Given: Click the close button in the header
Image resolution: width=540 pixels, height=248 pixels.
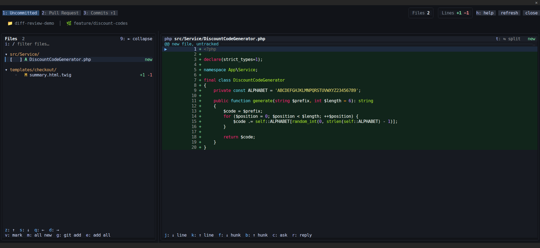Looking at the screenshot, I should [x=531, y=13].
